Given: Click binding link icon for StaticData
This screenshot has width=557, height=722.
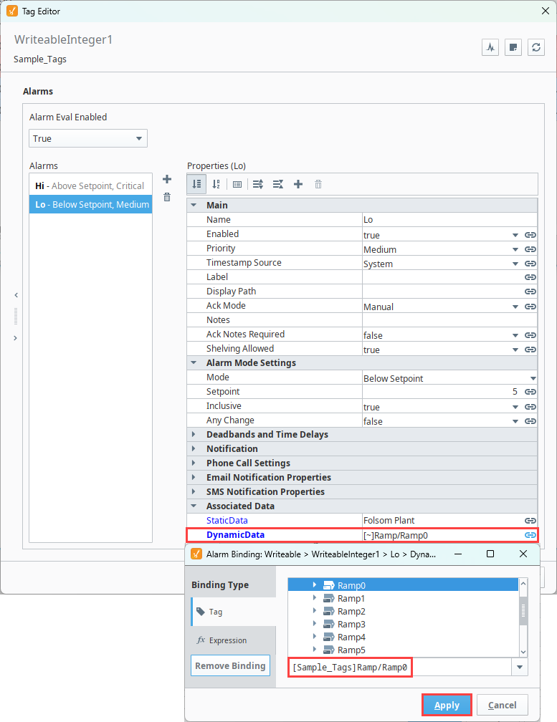Looking at the screenshot, I should click(x=530, y=520).
